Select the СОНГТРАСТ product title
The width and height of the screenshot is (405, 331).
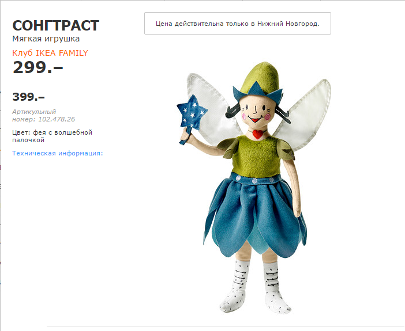tap(55, 25)
